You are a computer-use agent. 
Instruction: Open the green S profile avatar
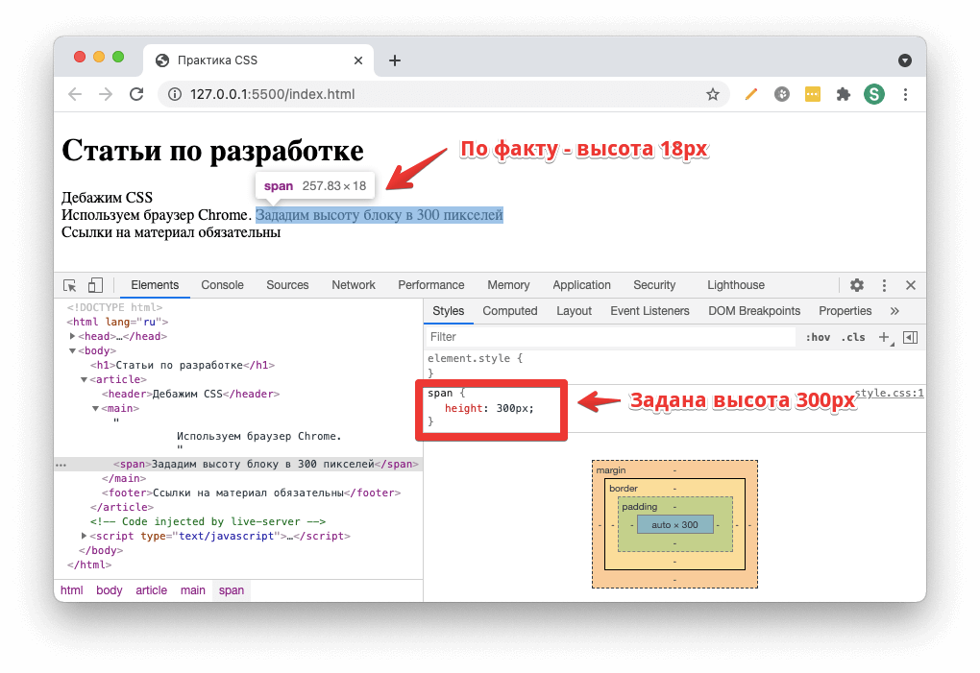click(x=873, y=94)
